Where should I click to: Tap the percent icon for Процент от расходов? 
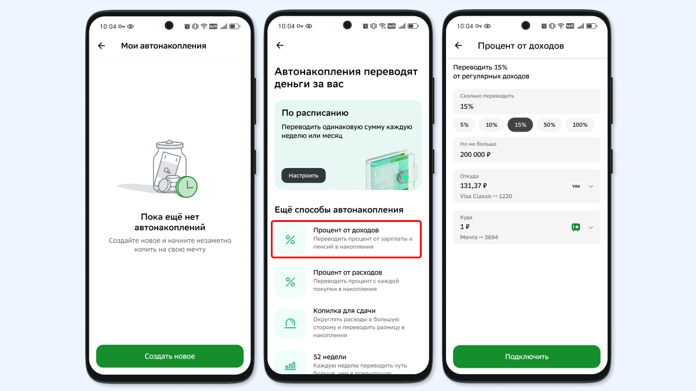[x=290, y=282]
